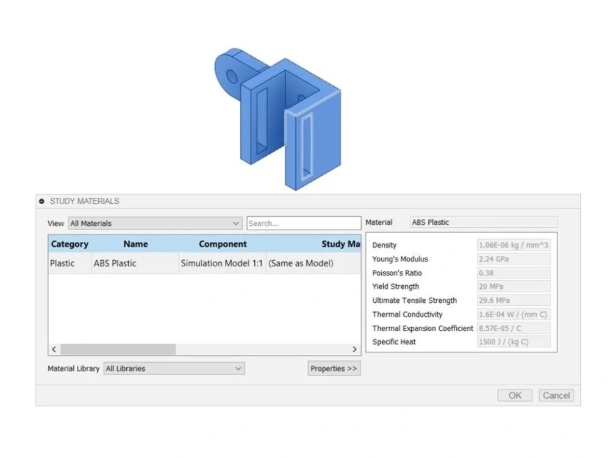Select the 'Simulation Model 1:1' component cell
The image size is (610, 458).
point(221,264)
